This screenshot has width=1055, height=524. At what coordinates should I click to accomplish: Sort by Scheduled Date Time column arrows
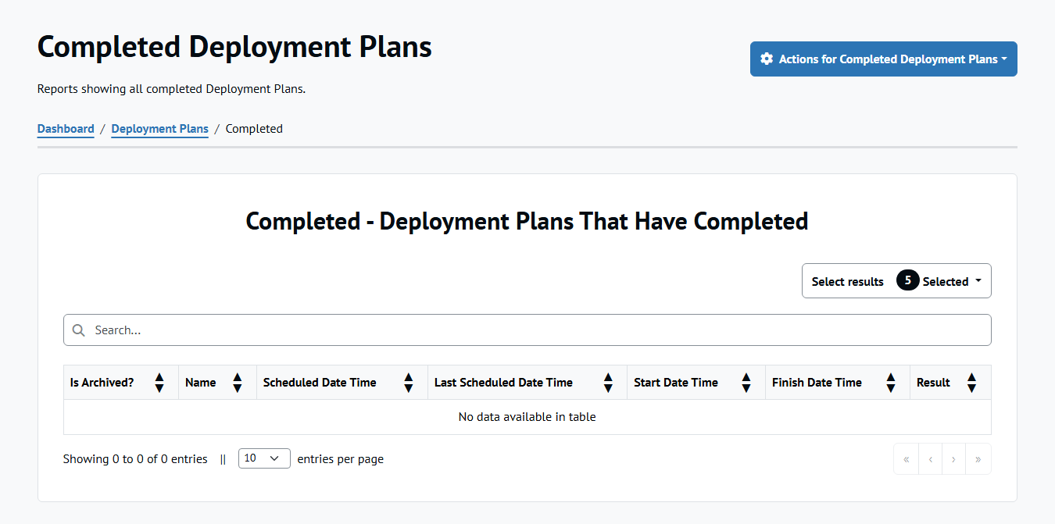409,383
